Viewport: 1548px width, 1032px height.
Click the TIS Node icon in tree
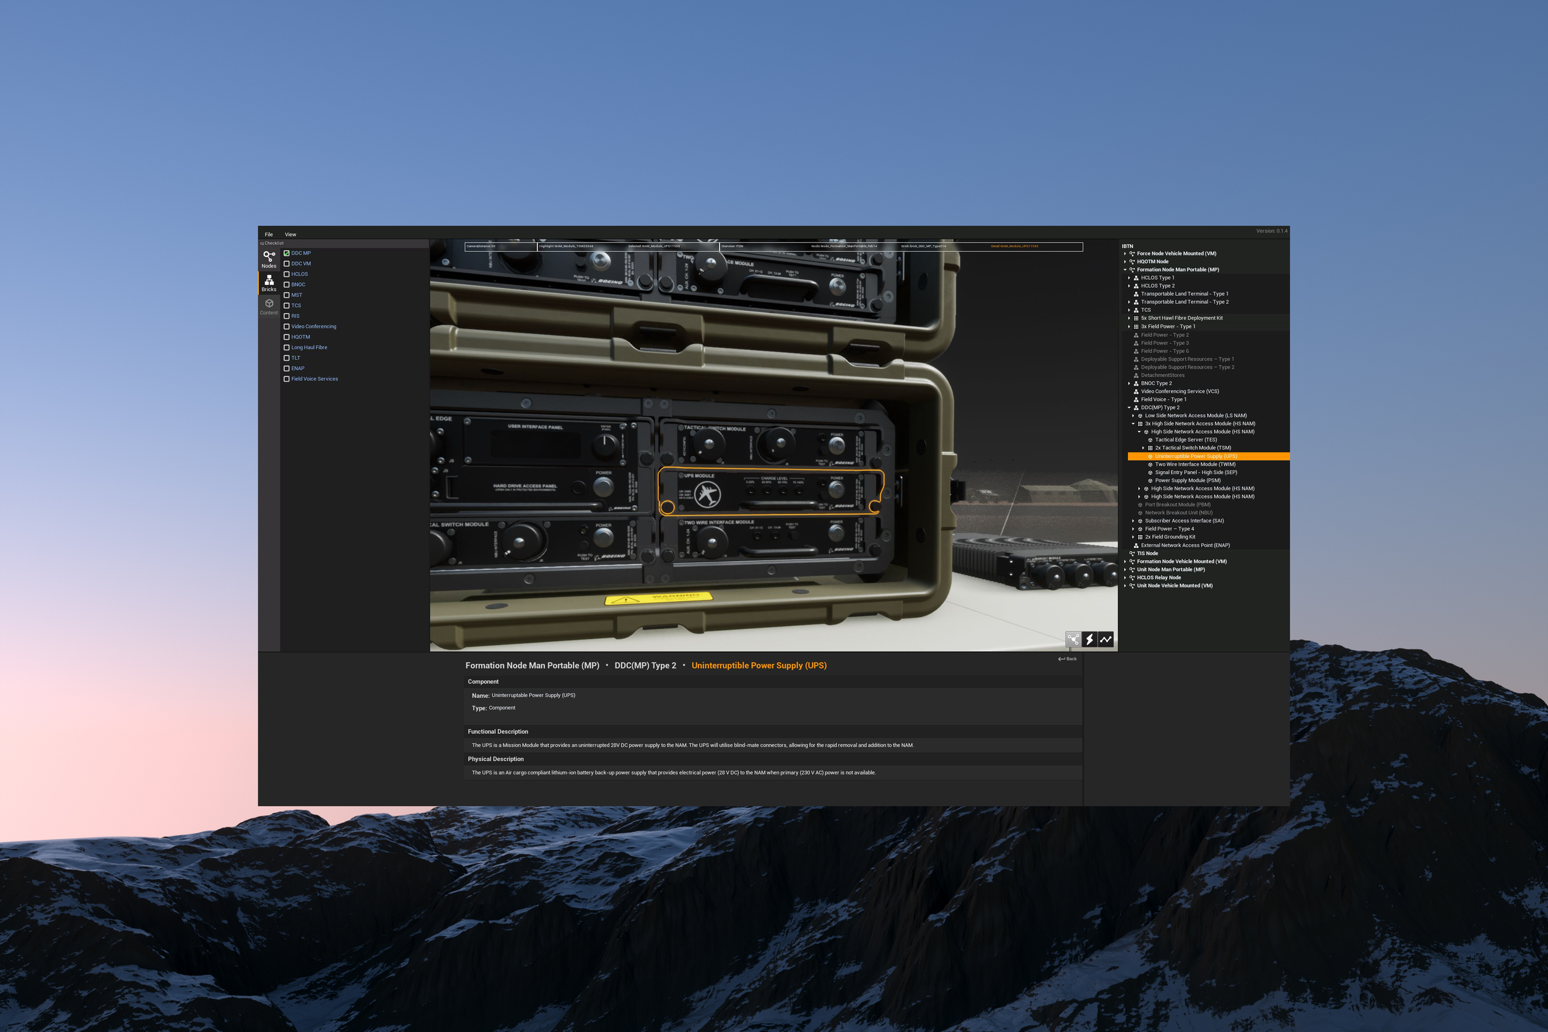pyautogui.click(x=1132, y=553)
